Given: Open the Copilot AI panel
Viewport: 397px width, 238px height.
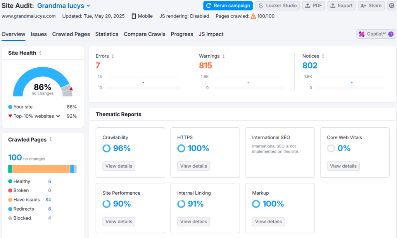Looking at the screenshot, I should (376, 34).
